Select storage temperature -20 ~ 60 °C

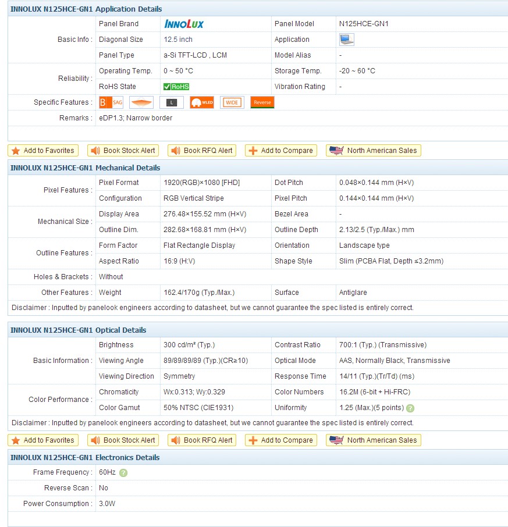(357, 71)
